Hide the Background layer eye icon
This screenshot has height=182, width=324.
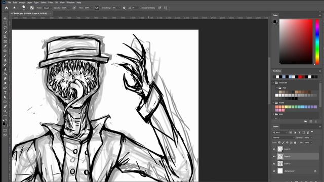tap(274, 171)
